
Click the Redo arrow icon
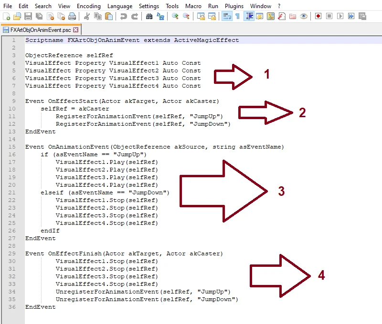[135, 16]
